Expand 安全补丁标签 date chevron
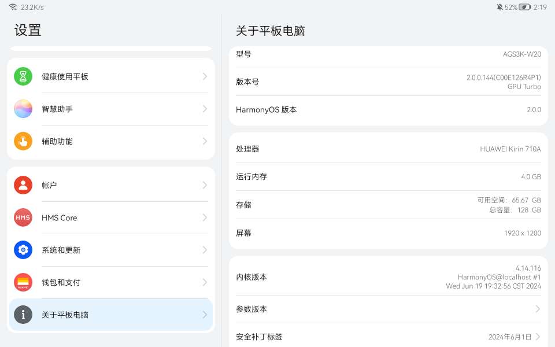The image size is (555, 347). coord(538,337)
